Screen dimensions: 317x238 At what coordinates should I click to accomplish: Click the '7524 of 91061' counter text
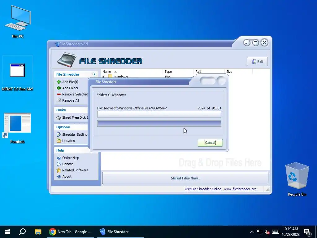(210, 108)
